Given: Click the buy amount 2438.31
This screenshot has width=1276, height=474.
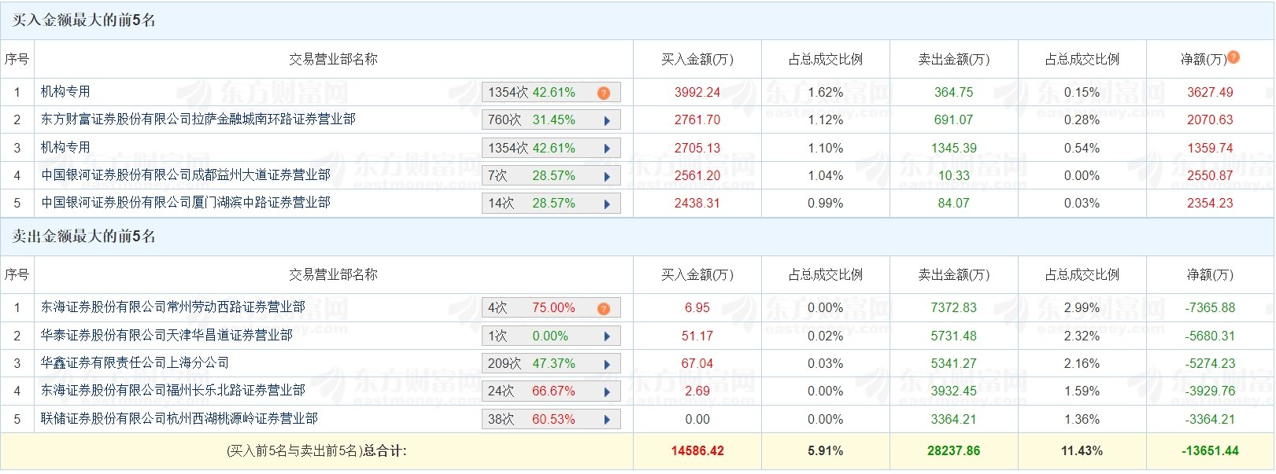Looking at the screenshot, I should coord(697,203).
